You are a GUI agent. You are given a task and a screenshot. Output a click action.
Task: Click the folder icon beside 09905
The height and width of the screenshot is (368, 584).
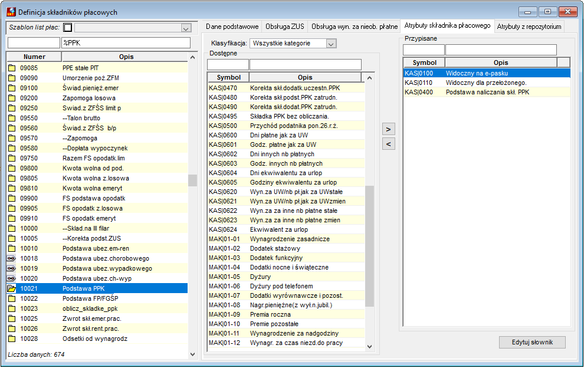[12, 209]
